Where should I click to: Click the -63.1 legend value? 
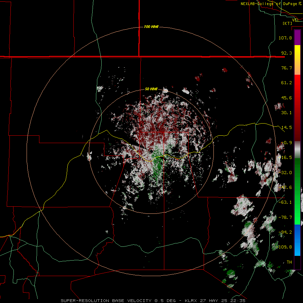285,202
